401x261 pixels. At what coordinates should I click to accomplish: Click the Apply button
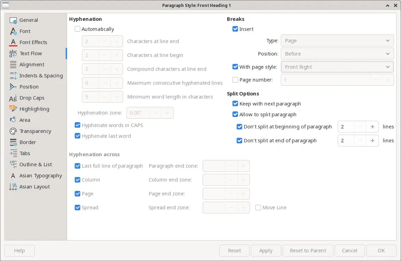click(x=266, y=251)
